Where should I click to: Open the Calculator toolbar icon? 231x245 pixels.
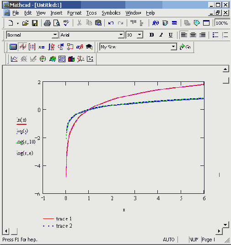pos(13,47)
